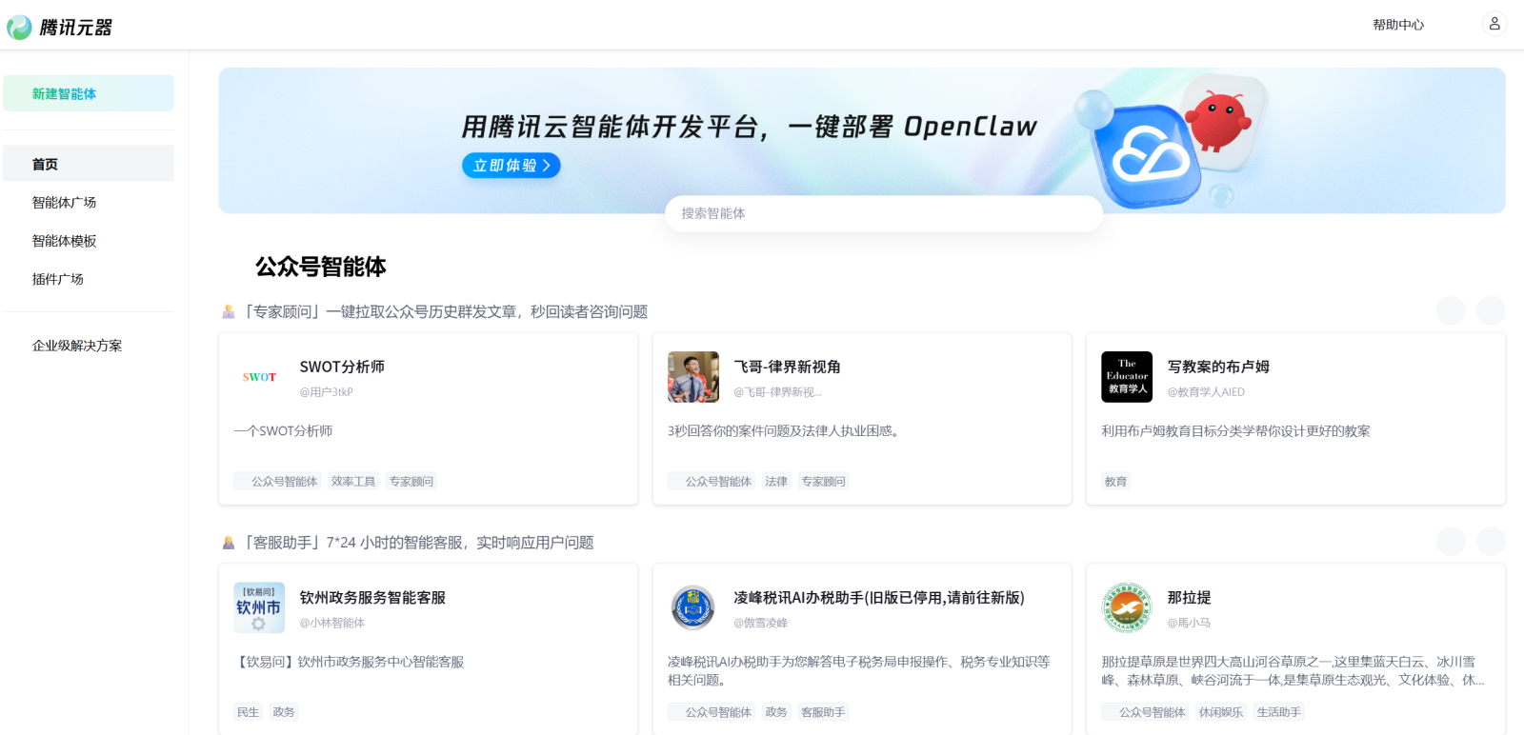
Task: Select the 那拉提 round avatar icon
Action: [x=1127, y=607]
